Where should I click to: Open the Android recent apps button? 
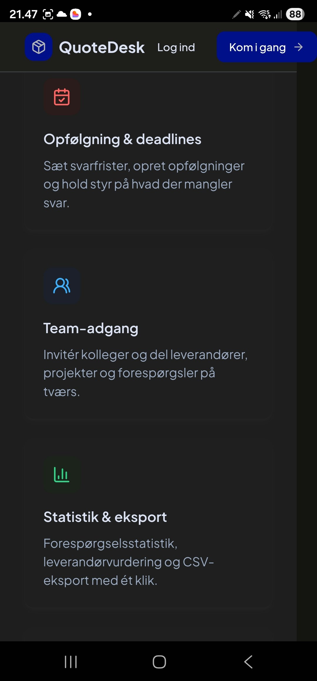pyautogui.click(x=71, y=662)
